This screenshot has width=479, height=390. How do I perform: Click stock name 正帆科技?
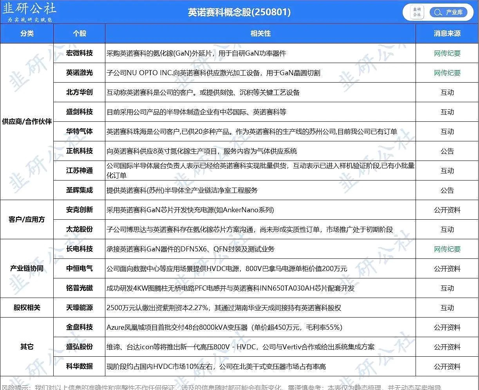tap(80, 151)
